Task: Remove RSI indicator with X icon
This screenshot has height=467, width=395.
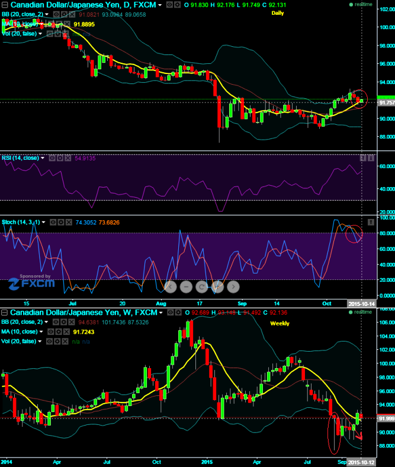Action: coord(68,158)
